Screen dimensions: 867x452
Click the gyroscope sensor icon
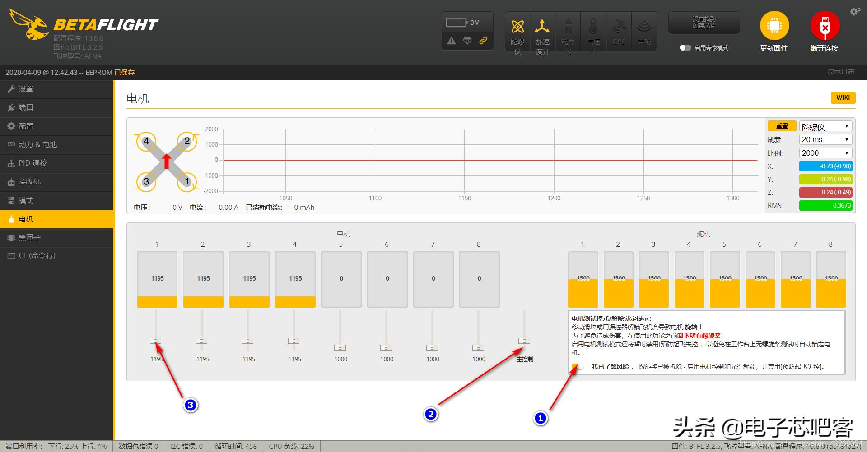point(517,28)
